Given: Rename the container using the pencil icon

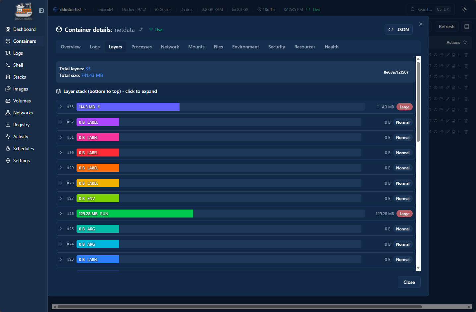Looking at the screenshot, I should pos(140,30).
